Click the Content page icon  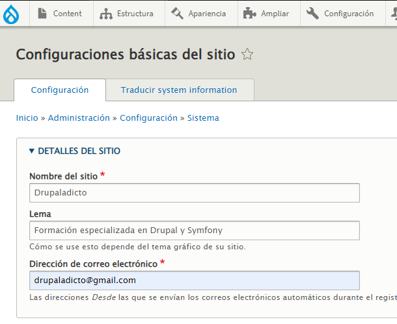click(x=42, y=14)
